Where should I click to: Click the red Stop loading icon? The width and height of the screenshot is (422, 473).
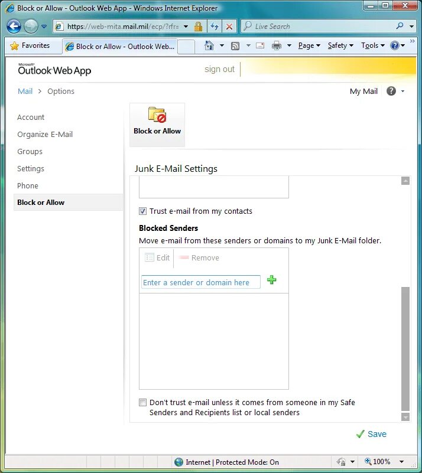[x=229, y=27]
